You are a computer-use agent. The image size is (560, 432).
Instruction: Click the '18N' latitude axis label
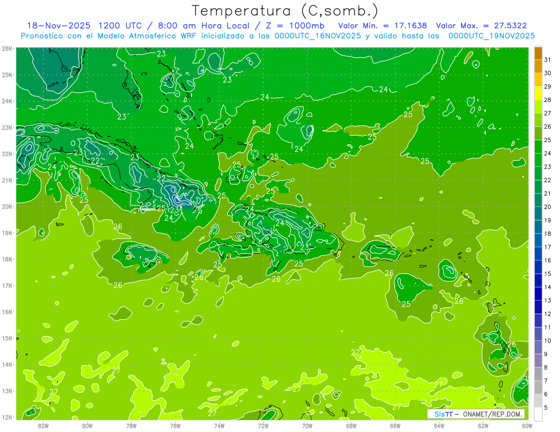pyautogui.click(x=7, y=259)
